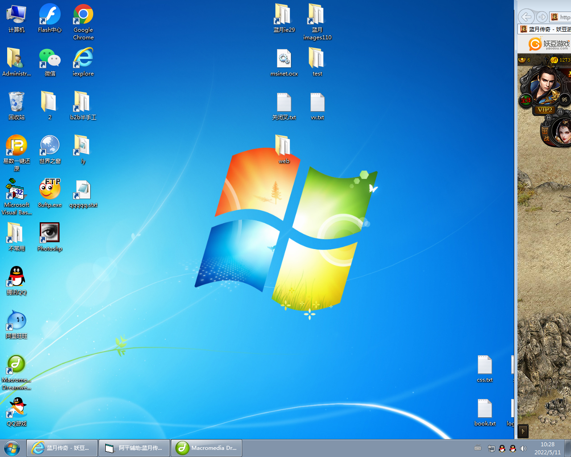Click the 全体 attack mode button
Screen dimensions: 571x457
tap(526, 100)
